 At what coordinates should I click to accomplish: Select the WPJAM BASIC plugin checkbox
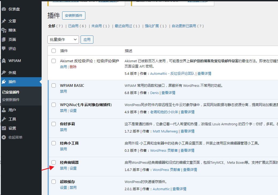click(x=54, y=85)
